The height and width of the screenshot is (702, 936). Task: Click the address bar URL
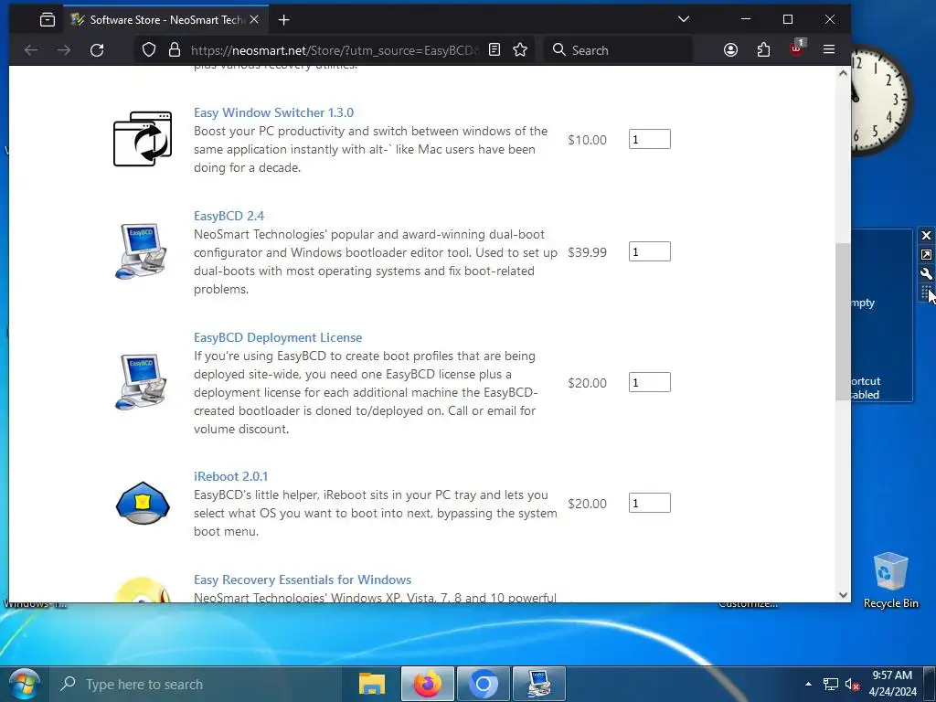[335, 50]
